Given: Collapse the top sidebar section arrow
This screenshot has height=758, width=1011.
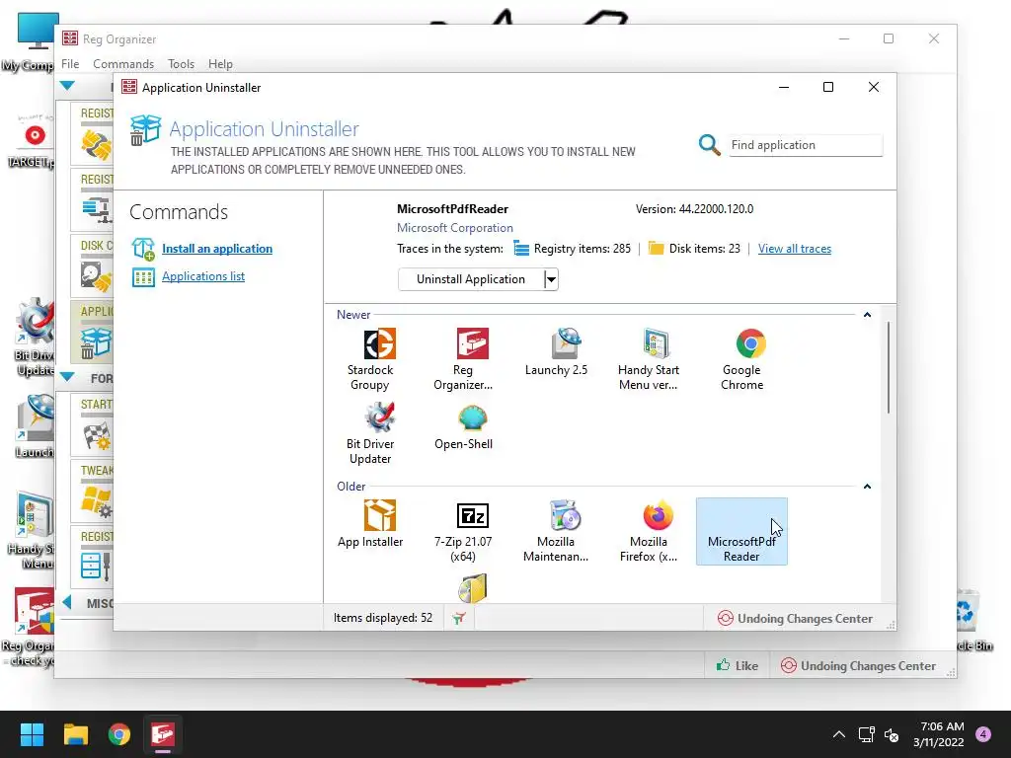Looking at the screenshot, I should coord(67,86).
